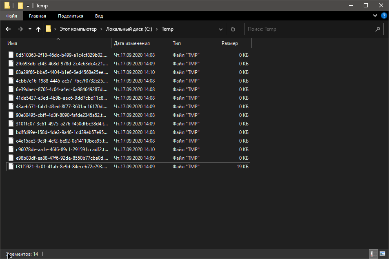The image size is (389, 259).
Task: Click file icon of 43aeb571 row
Action: (11, 106)
